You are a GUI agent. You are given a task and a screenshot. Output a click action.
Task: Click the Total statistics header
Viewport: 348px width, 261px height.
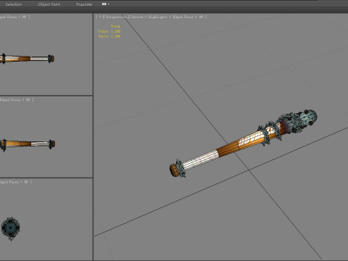115,26
